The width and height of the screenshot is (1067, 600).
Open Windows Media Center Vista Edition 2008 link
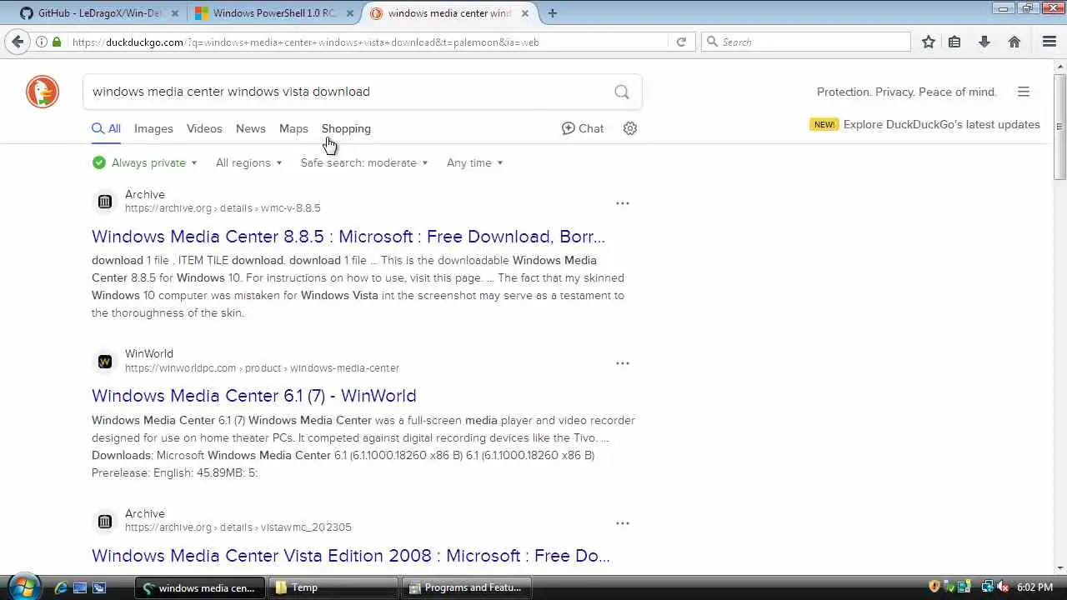351,556
